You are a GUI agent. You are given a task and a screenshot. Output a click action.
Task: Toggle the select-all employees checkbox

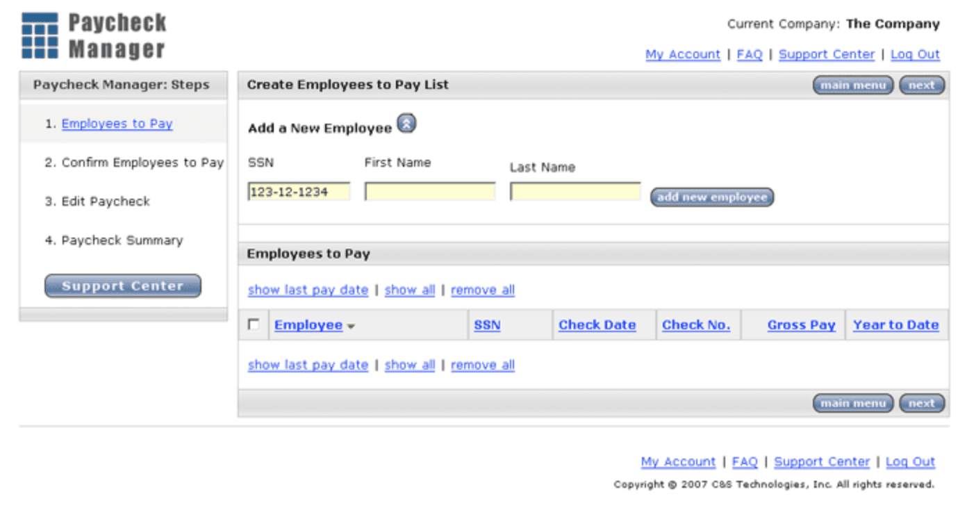click(254, 324)
